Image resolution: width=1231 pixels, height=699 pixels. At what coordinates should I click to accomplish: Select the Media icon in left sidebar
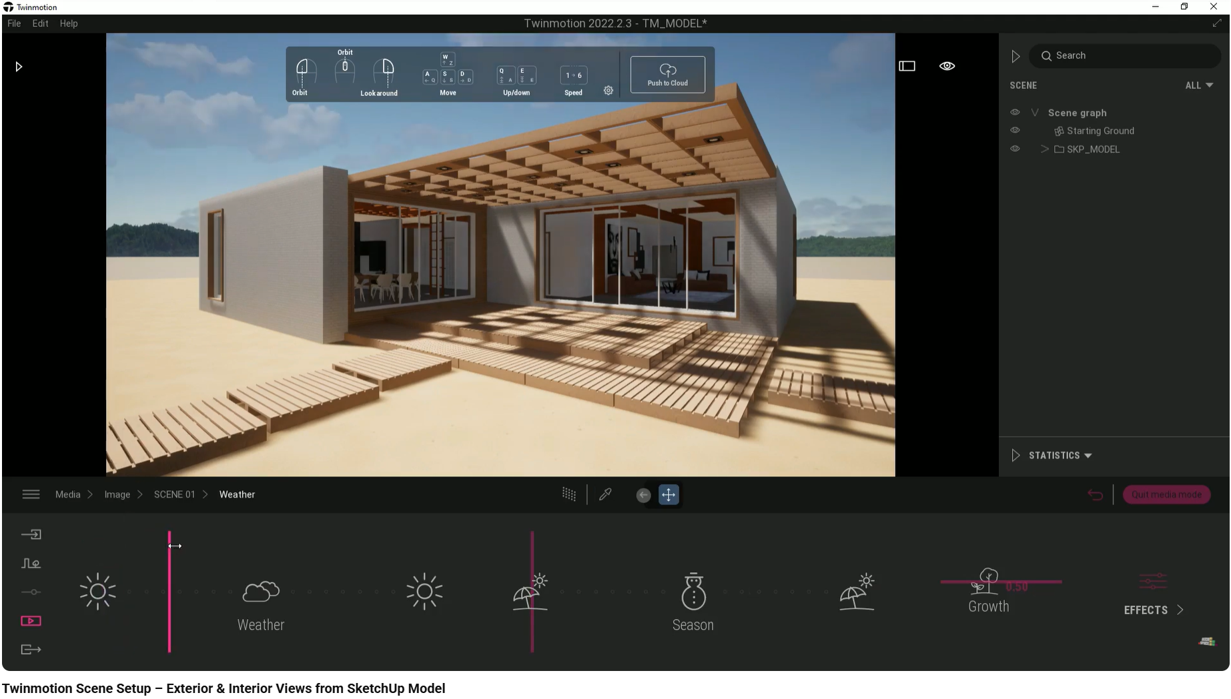pyautogui.click(x=31, y=621)
